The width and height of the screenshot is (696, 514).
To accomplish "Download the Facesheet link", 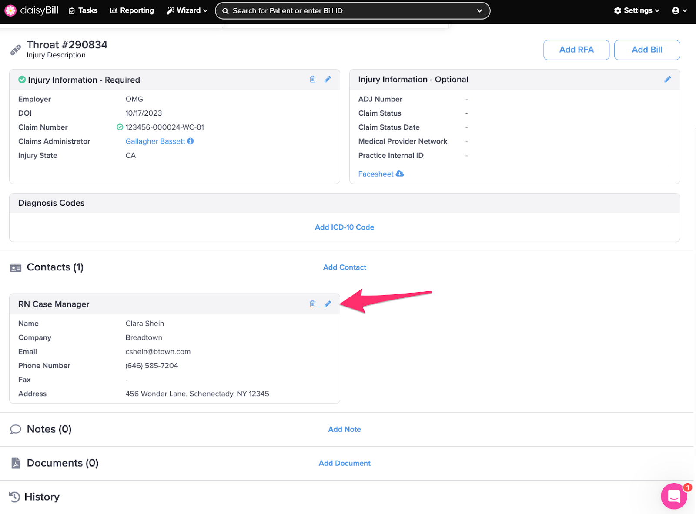I will pos(376,174).
